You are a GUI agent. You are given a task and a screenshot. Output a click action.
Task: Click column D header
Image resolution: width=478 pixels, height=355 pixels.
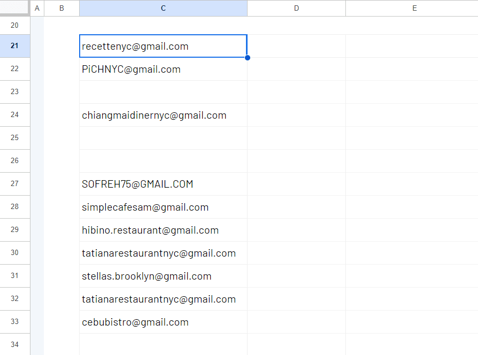(296, 8)
